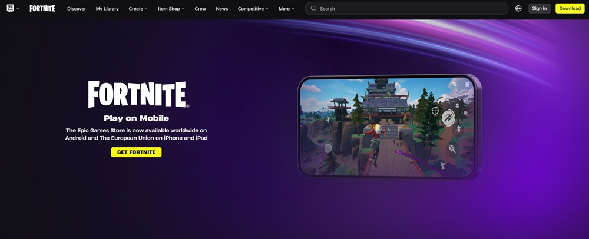Go to the Discover page
This screenshot has height=239, width=589.
tap(77, 9)
